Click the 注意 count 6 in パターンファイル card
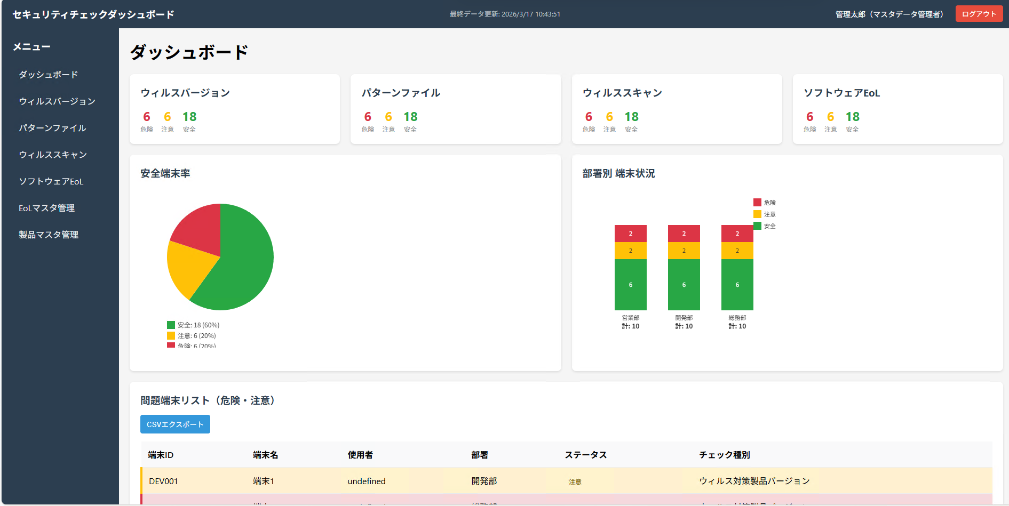 pos(388,117)
